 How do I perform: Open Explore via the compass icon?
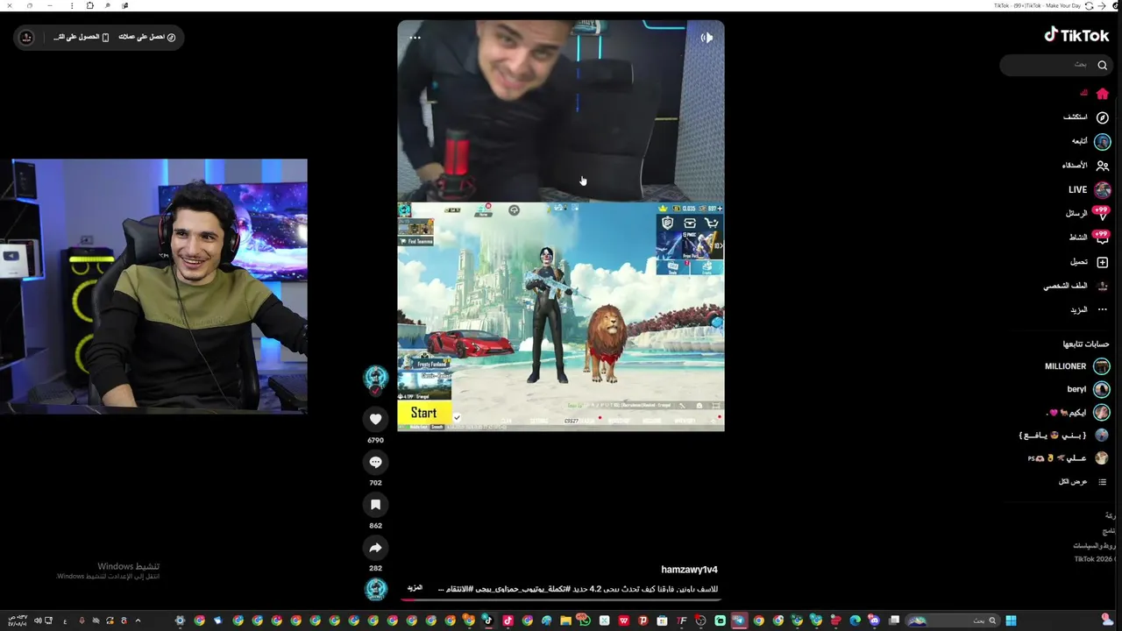[1102, 117]
